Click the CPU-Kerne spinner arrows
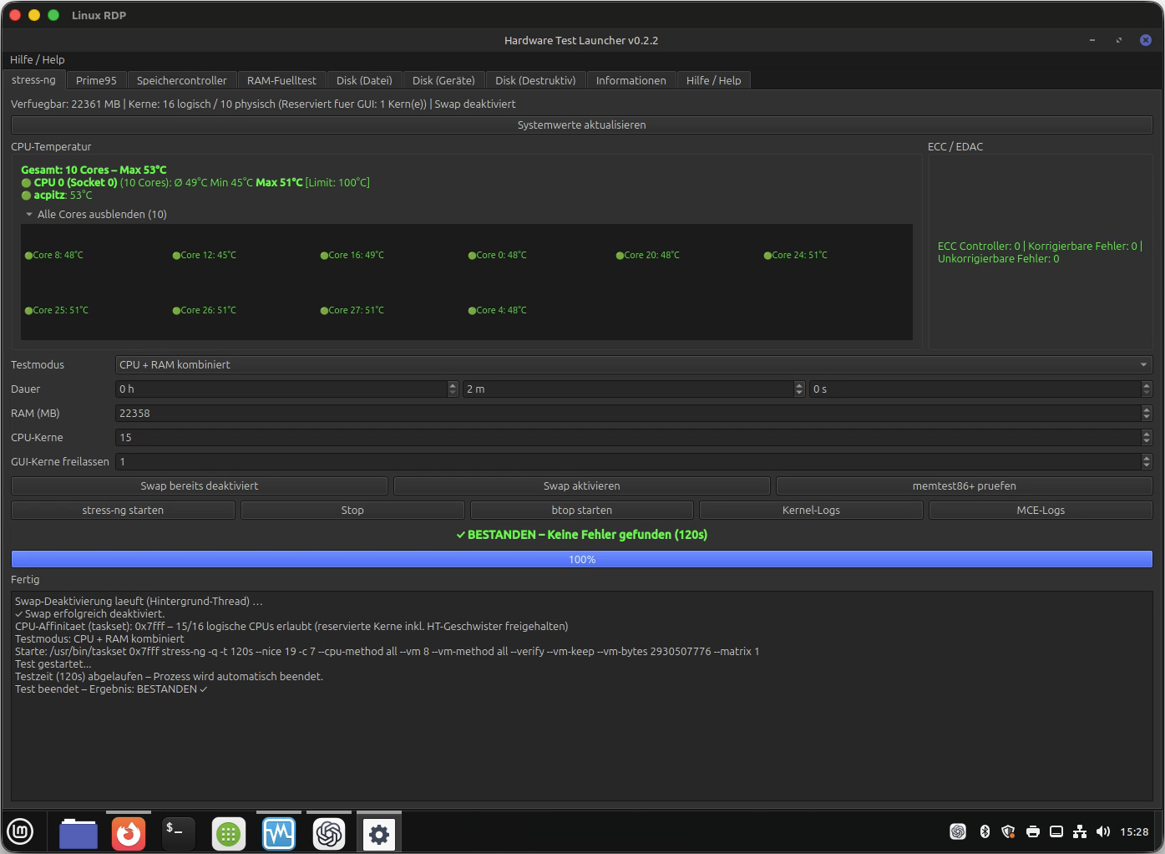The image size is (1165, 854). pyautogui.click(x=1147, y=437)
